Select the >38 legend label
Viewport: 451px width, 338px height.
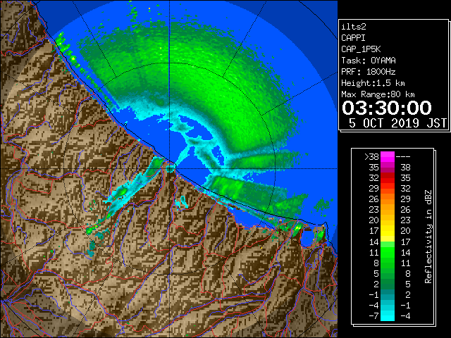(x=371, y=156)
